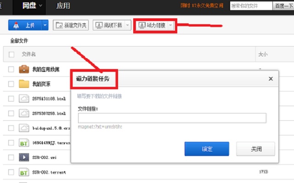Click the cloud file icon of 2575131108.html

coord(24,98)
